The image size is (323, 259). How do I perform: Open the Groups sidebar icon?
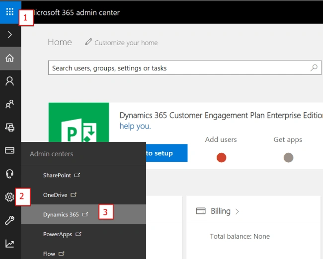click(9, 104)
